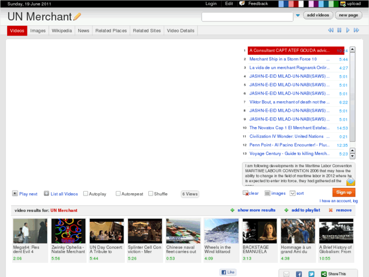The width and height of the screenshot is (369, 277).
Task: Click the pencil edit icon beside UN Merchant
Action: (77, 17)
